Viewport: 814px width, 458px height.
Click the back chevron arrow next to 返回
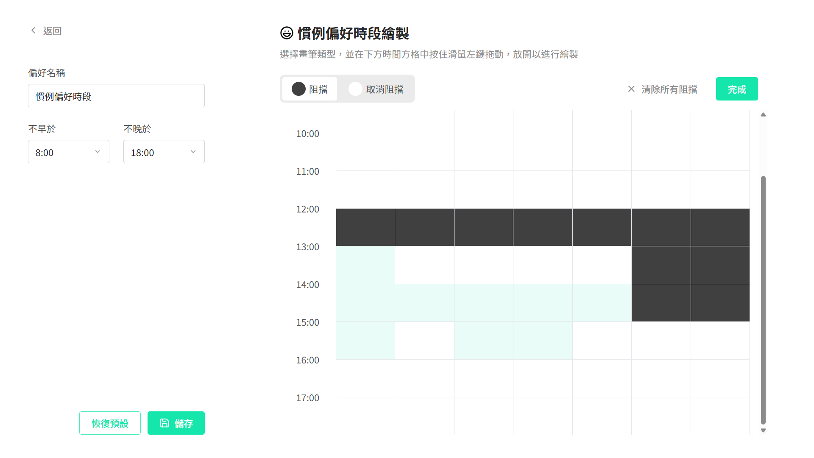[33, 30]
